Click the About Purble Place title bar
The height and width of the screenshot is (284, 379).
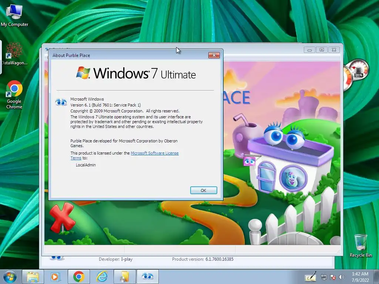(x=129, y=55)
